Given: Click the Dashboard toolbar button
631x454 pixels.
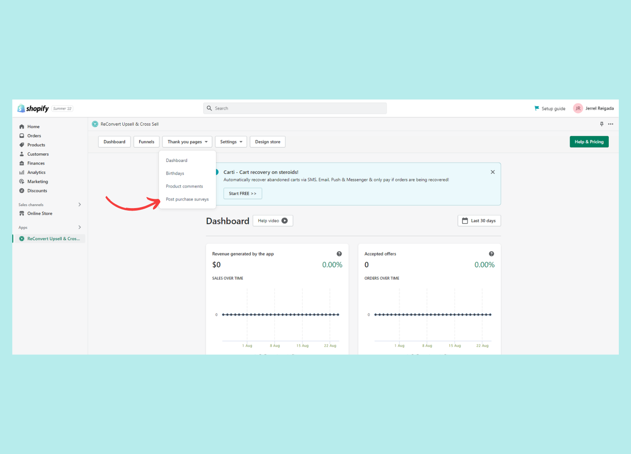Looking at the screenshot, I should [114, 142].
